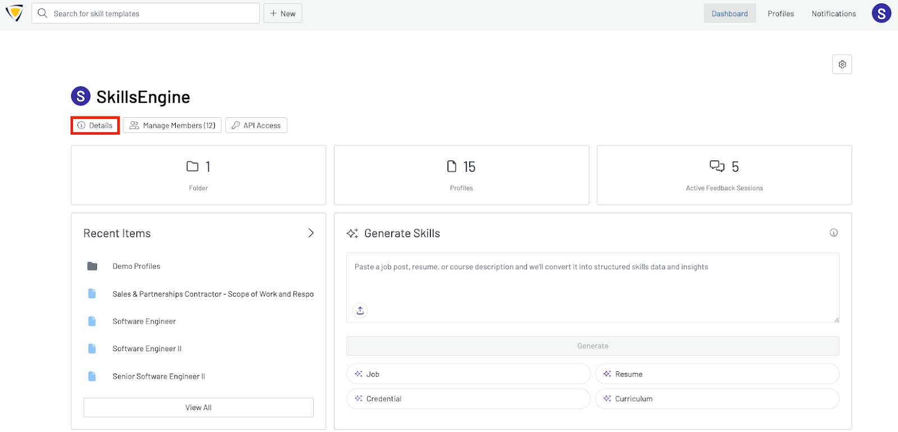Go to Notifications

833,13
